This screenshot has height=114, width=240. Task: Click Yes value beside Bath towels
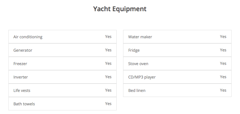(x=108, y=104)
